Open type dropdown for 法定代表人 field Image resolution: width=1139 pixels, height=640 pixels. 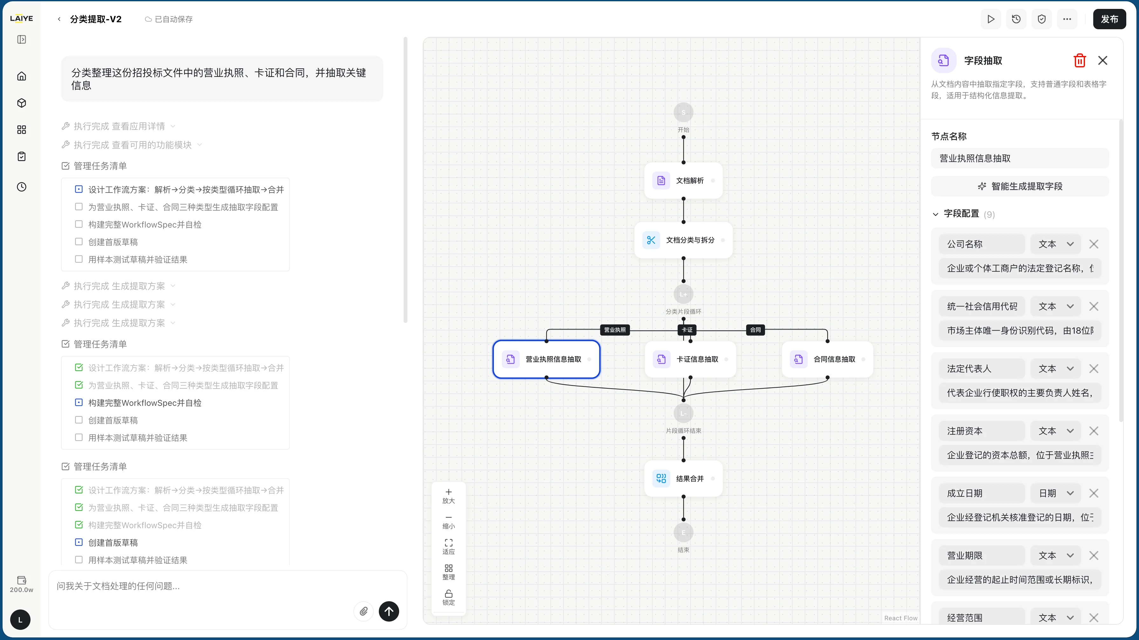pos(1056,369)
